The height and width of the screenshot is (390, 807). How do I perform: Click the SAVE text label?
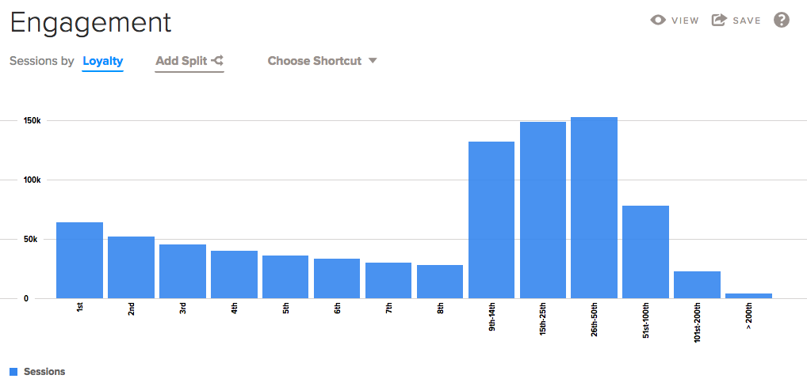747,21
